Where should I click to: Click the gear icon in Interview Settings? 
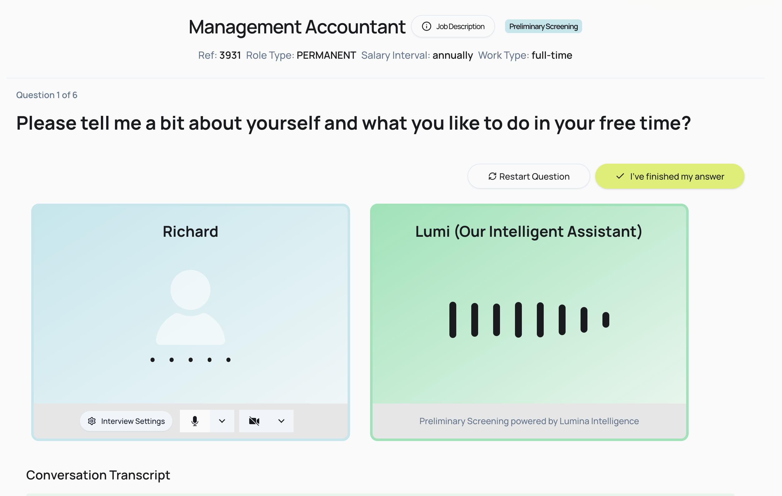(92, 421)
